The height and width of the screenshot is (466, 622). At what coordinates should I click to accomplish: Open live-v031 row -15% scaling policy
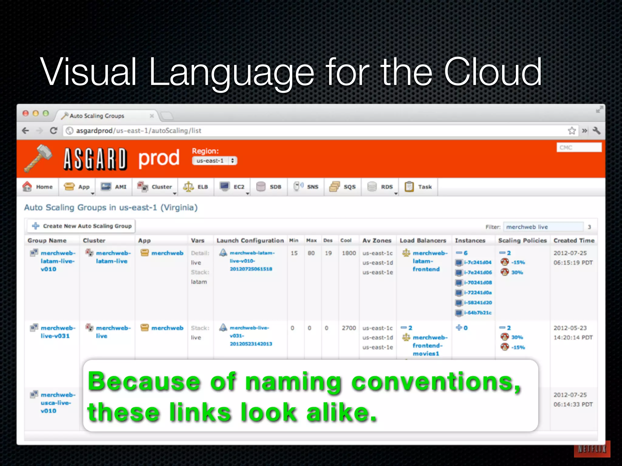click(518, 347)
